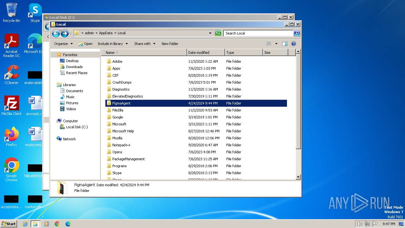This screenshot has height=228, width=405.
Task: Create a New folder
Action: [170, 44]
